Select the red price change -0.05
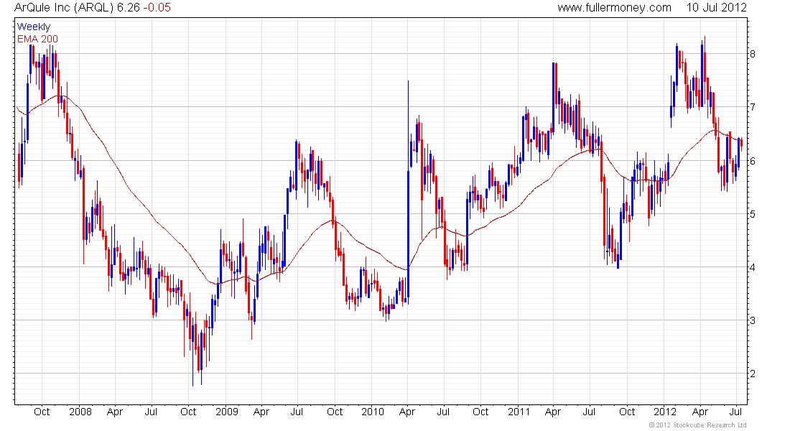Screen dimensions: 790x431 click(x=157, y=8)
